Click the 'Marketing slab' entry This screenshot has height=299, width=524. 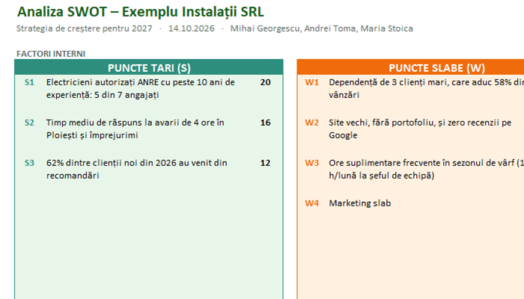360,203
